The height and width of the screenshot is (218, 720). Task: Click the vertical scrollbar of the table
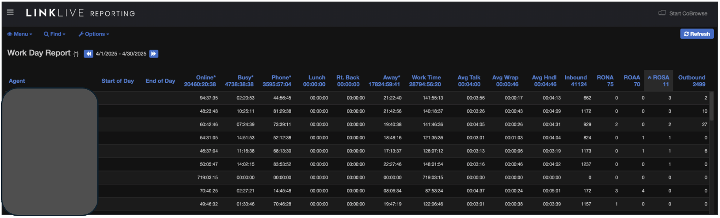click(711, 106)
